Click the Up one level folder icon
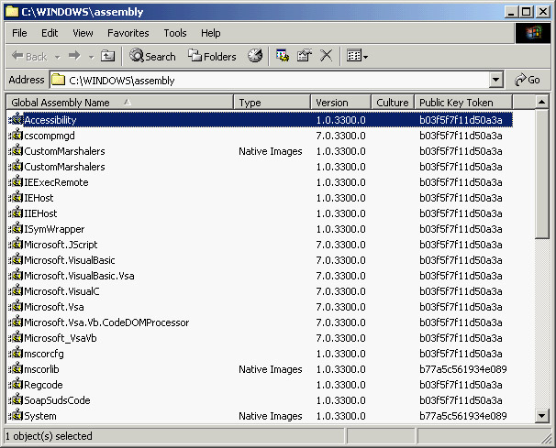 [108, 56]
